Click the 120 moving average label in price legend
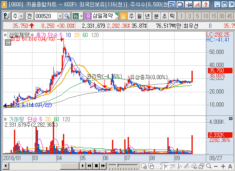The height and width of the screenshot is (171, 235). [95, 35]
